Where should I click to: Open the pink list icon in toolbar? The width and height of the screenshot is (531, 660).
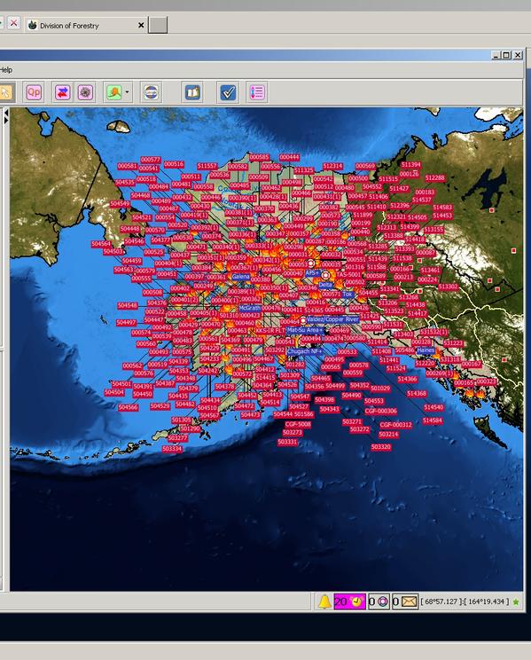click(x=257, y=92)
